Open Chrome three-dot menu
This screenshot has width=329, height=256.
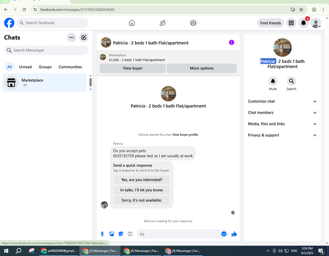pyautogui.click(x=323, y=9)
